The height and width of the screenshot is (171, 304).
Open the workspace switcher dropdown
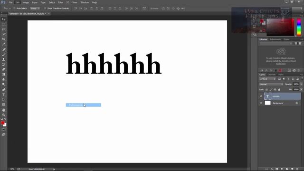pyautogui.click(x=291, y=9)
